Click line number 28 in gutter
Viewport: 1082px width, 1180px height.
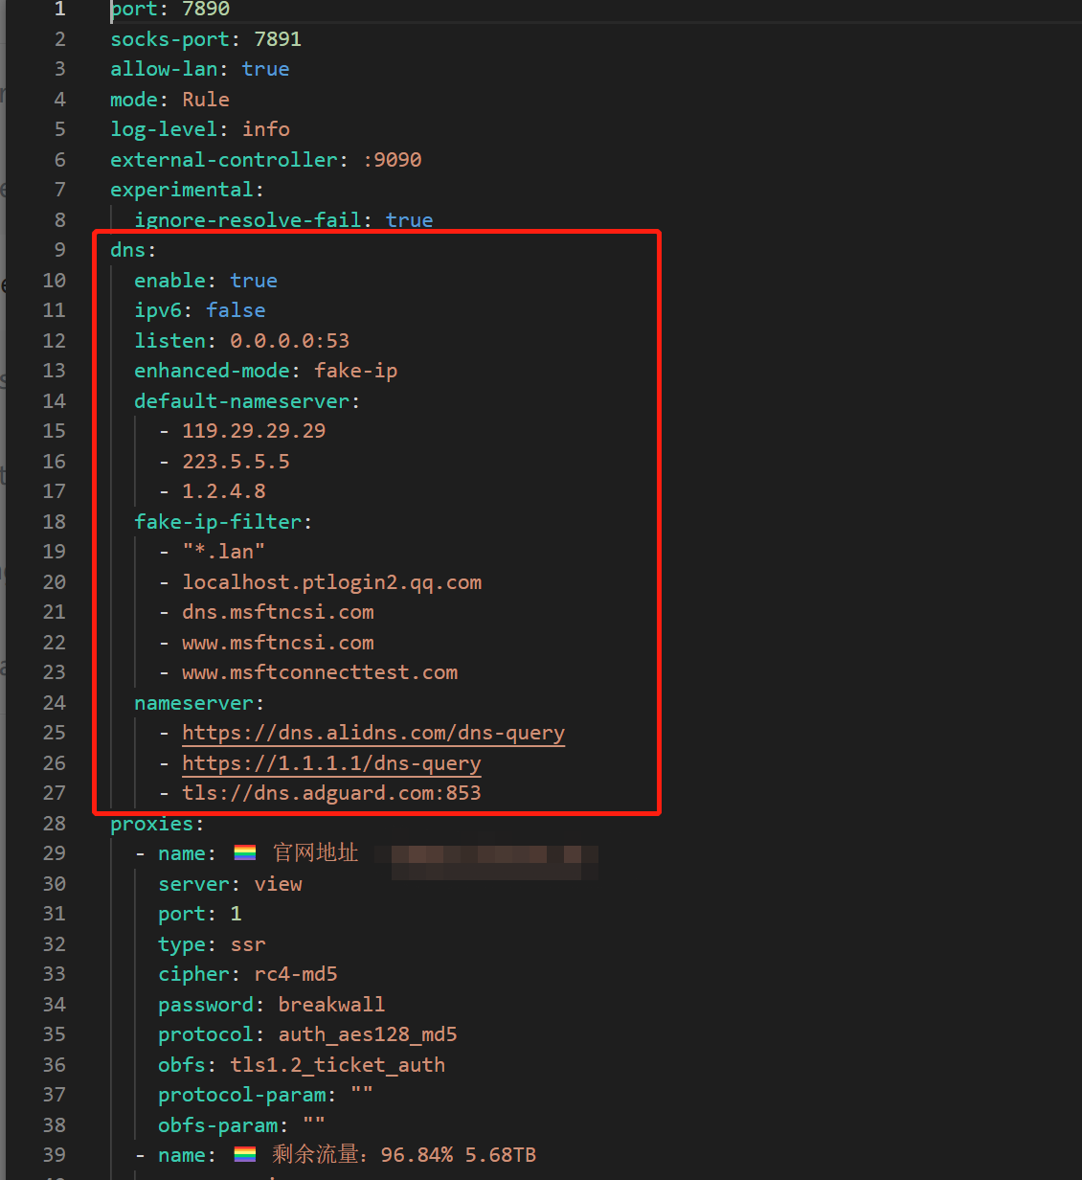pyautogui.click(x=55, y=824)
